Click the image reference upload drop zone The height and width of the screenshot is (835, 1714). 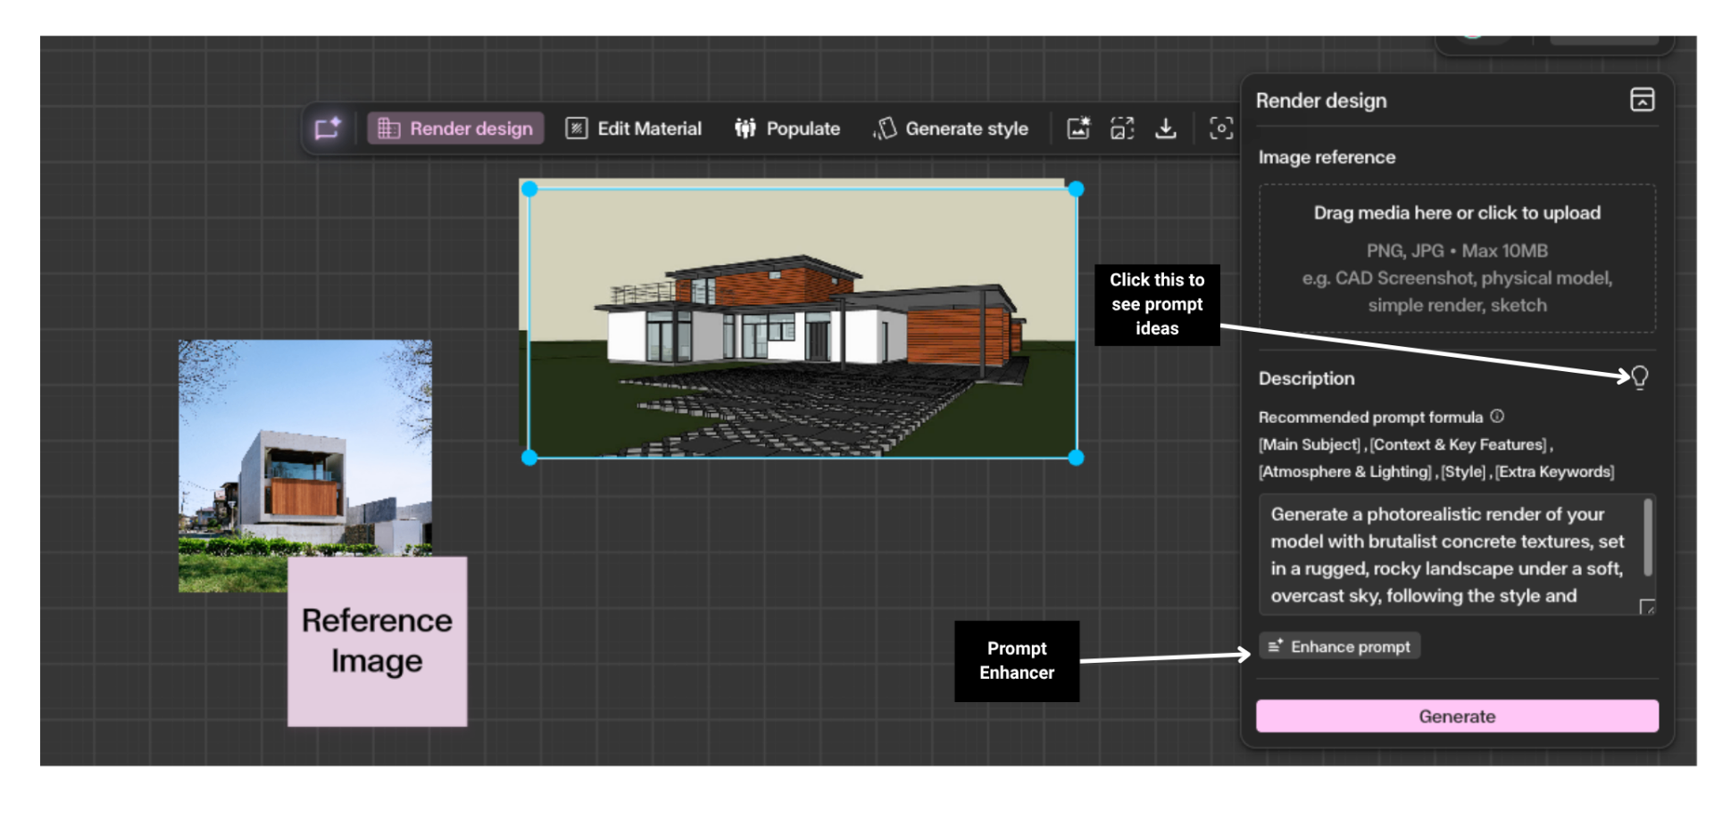coord(1457,259)
